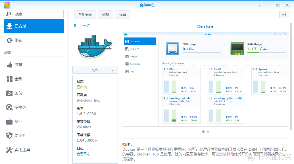Click the vertical scrollbar of package details
The width and height of the screenshot is (294, 164).
point(291,77)
